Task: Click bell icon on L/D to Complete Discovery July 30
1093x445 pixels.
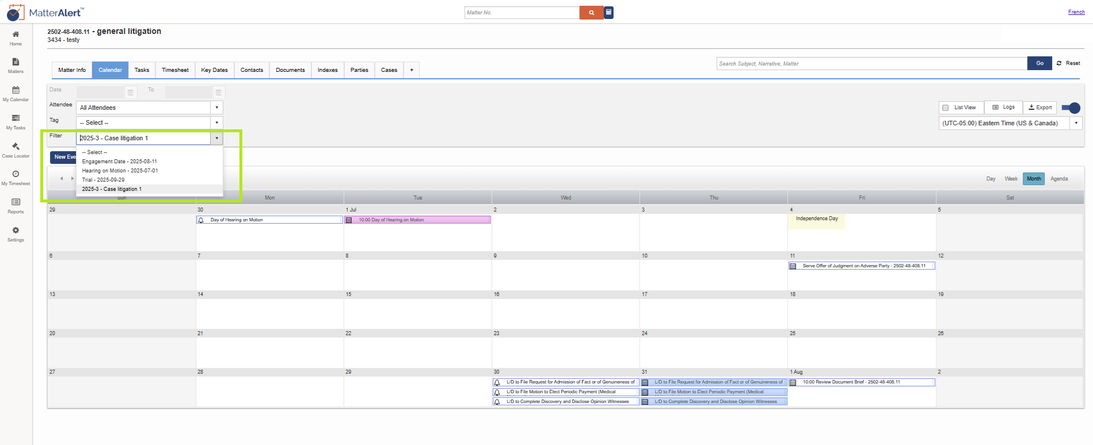Action: coord(497,402)
